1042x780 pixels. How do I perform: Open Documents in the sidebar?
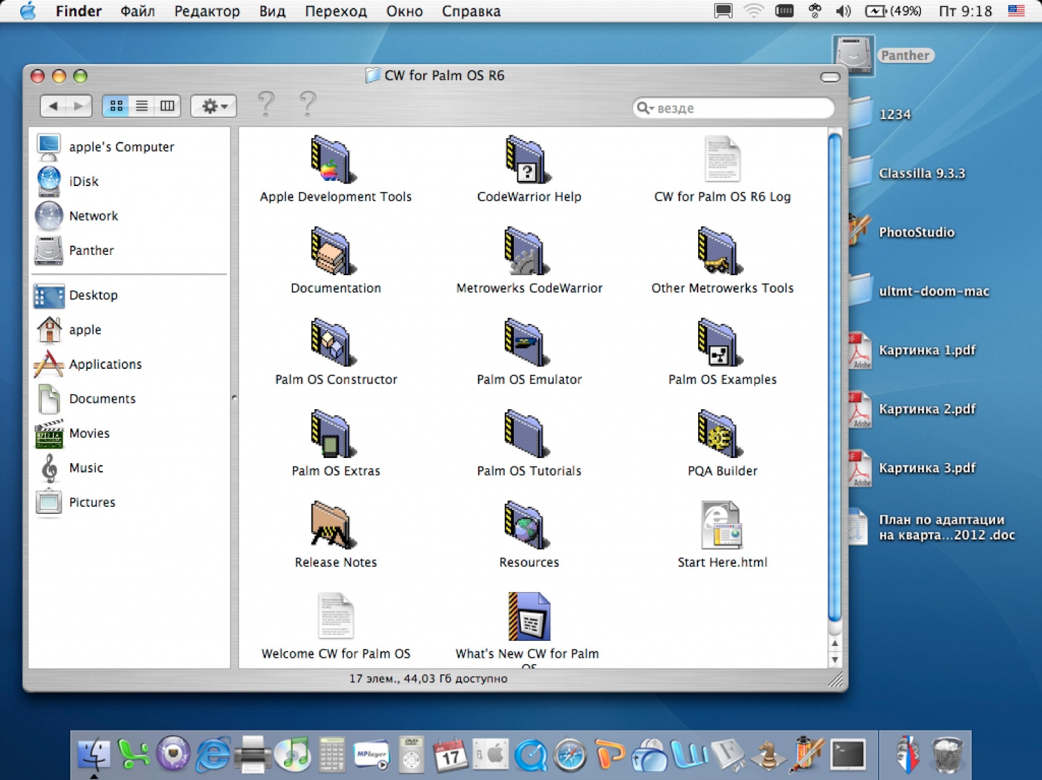[x=85, y=399]
